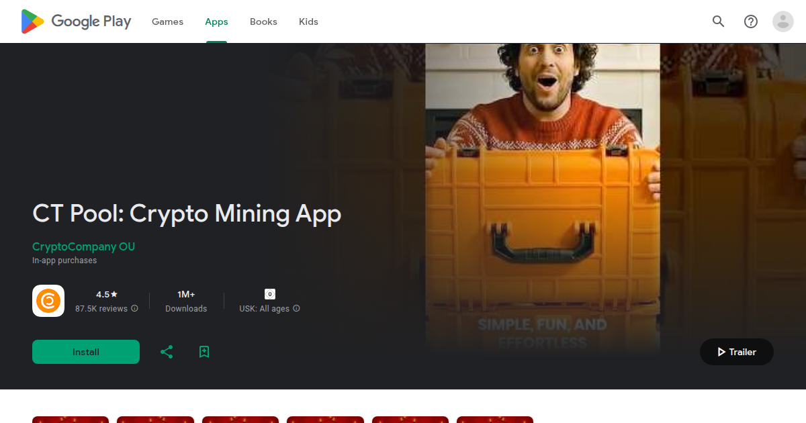Click the In-app purchases label

64,261
